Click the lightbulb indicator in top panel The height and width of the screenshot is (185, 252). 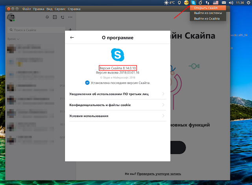[180, 3]
